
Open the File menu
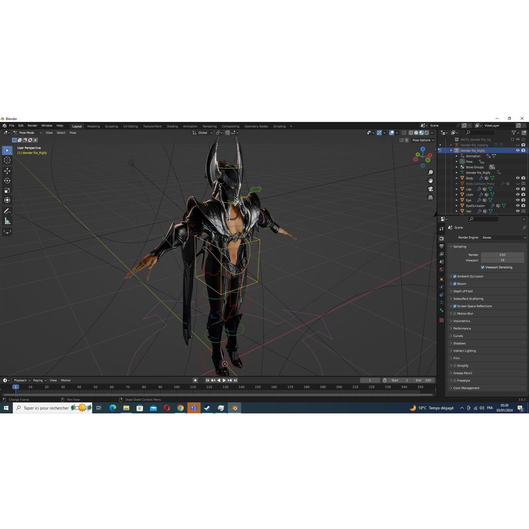(x=12, y=126)
